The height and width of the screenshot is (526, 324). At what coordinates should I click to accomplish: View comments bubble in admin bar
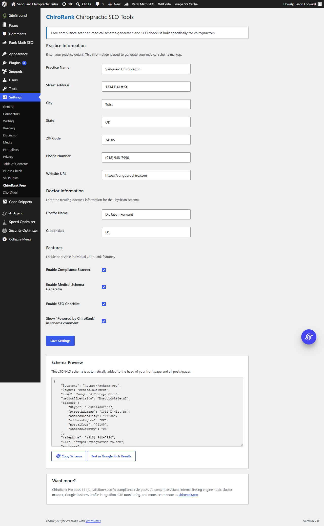point(100,4)
